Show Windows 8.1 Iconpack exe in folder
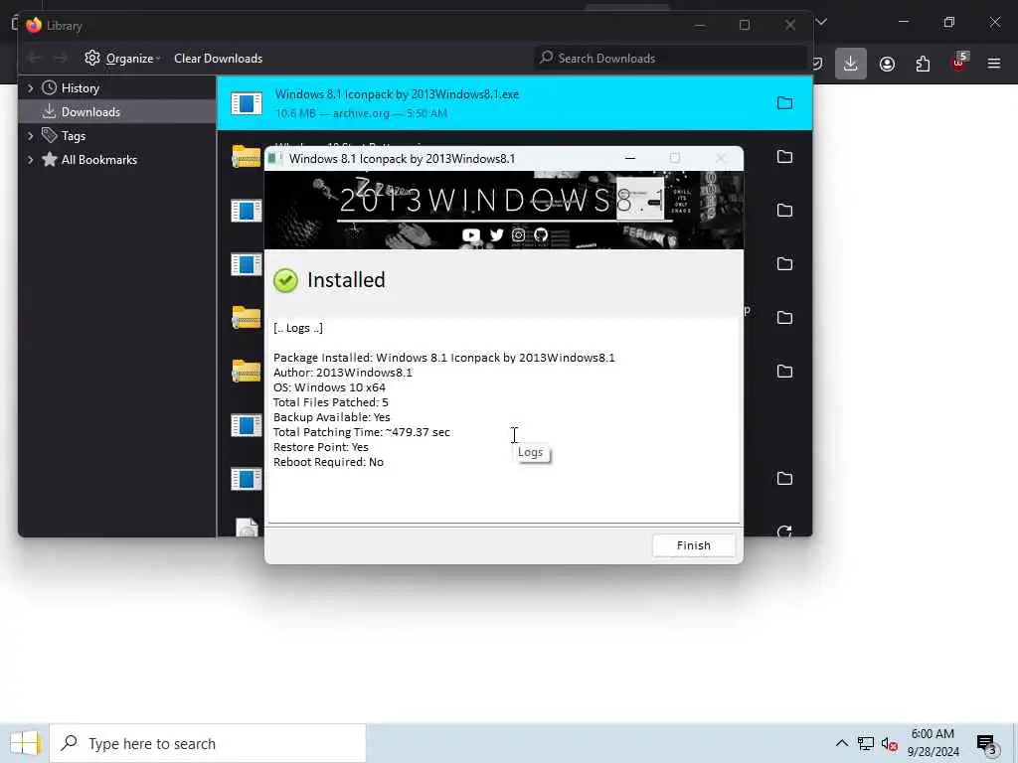The height and width of the screenshot is (763, 1018). click(785, 103)
